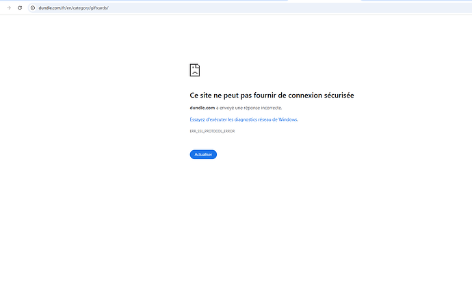
Task: Open the Windows network diagnostics link
Action: tap(244, 119)
